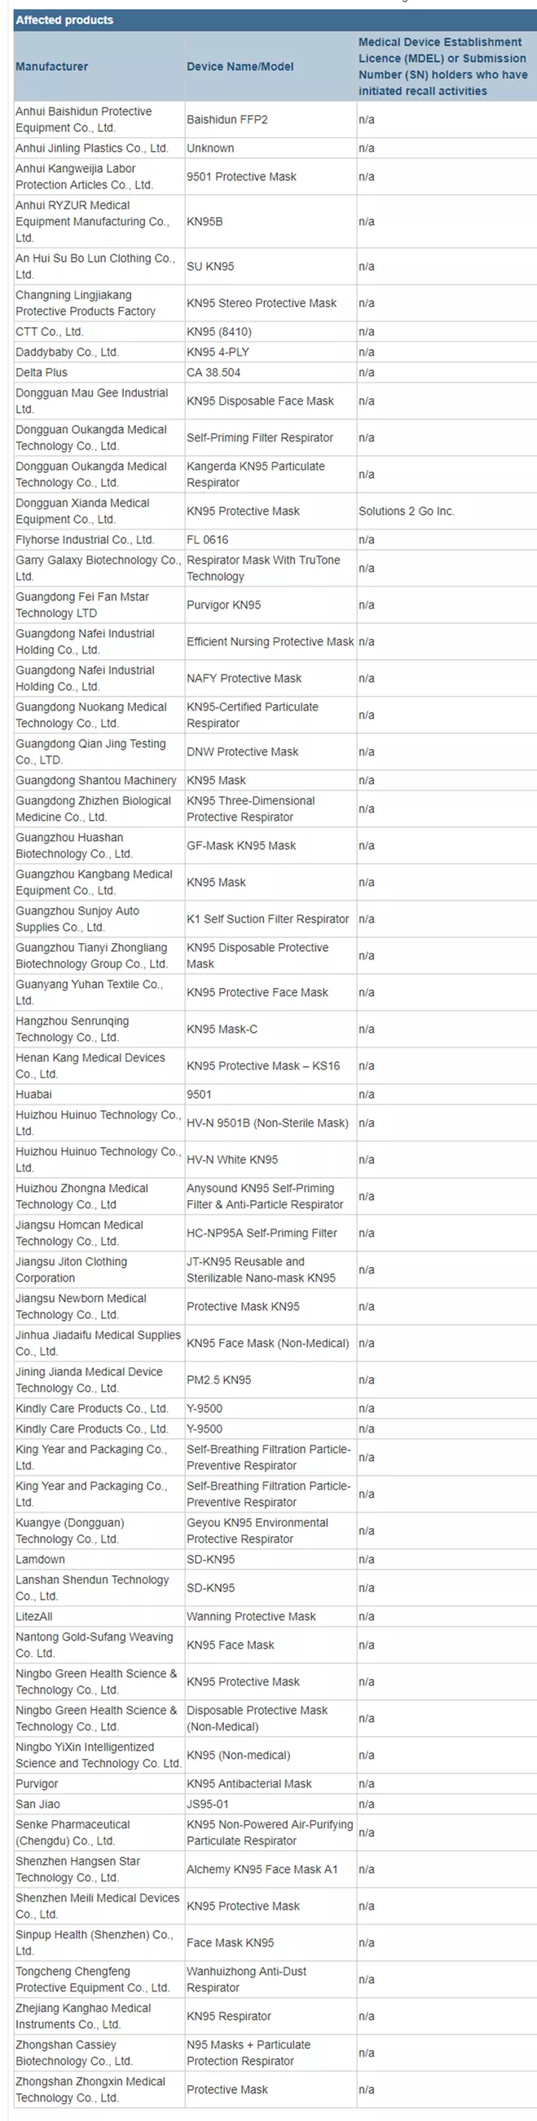Select the "Solutions 2 Go Inc." cell
537x2121 pixels.
pyautogui.click(x=407, y=511)
